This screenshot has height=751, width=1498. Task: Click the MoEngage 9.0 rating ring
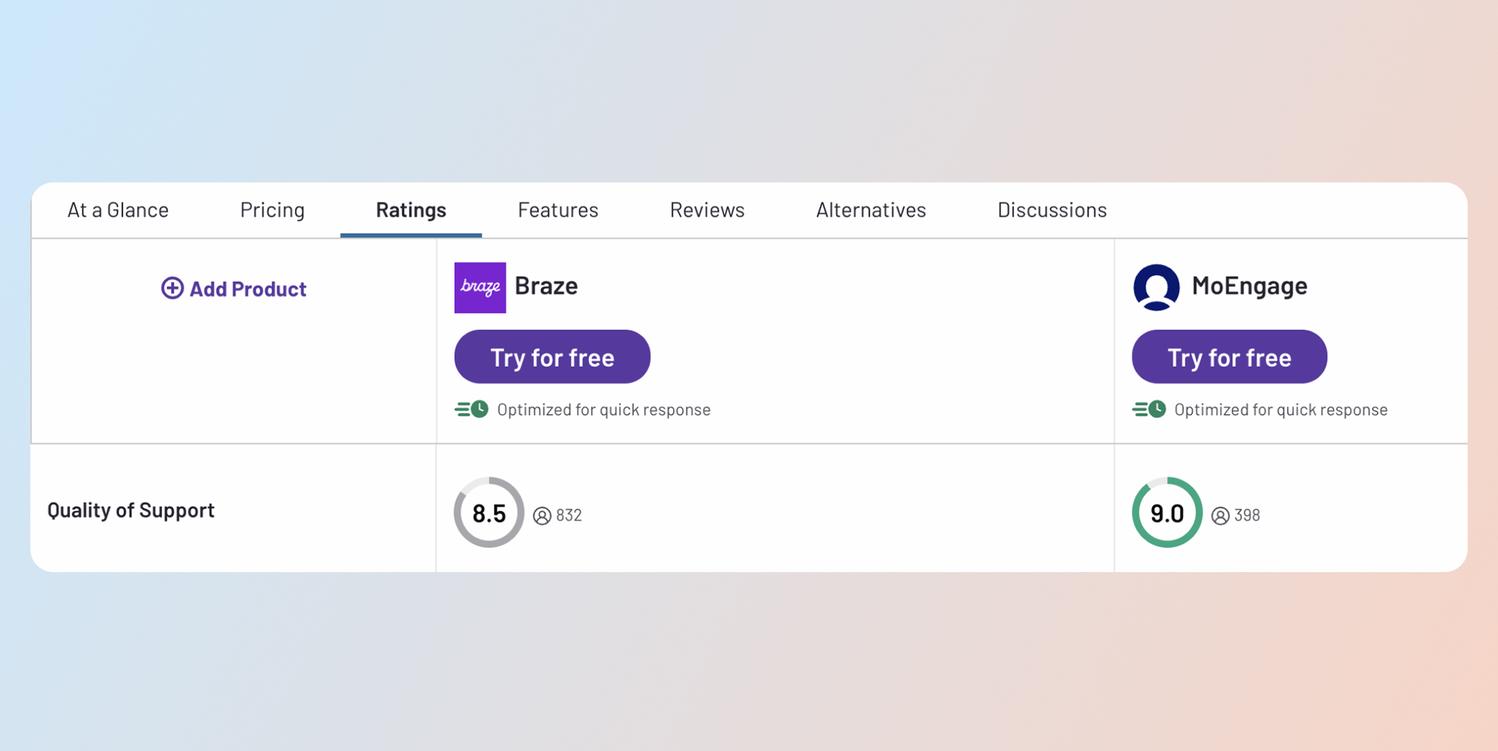point(1167,512)
